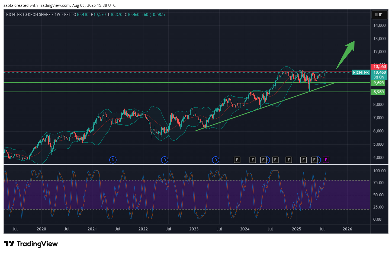Click the 14,000 price axis label
392x254 pixels.
379,25
